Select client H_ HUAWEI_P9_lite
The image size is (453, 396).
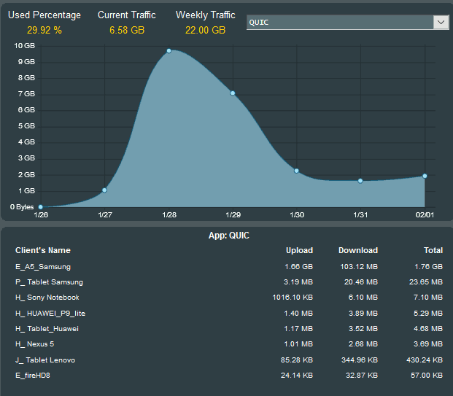pos(50,314)
